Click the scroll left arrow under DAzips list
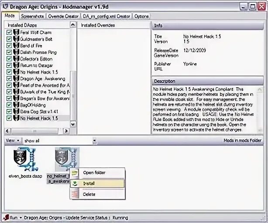This screenshot has width=268, height=223. point(7,131)
